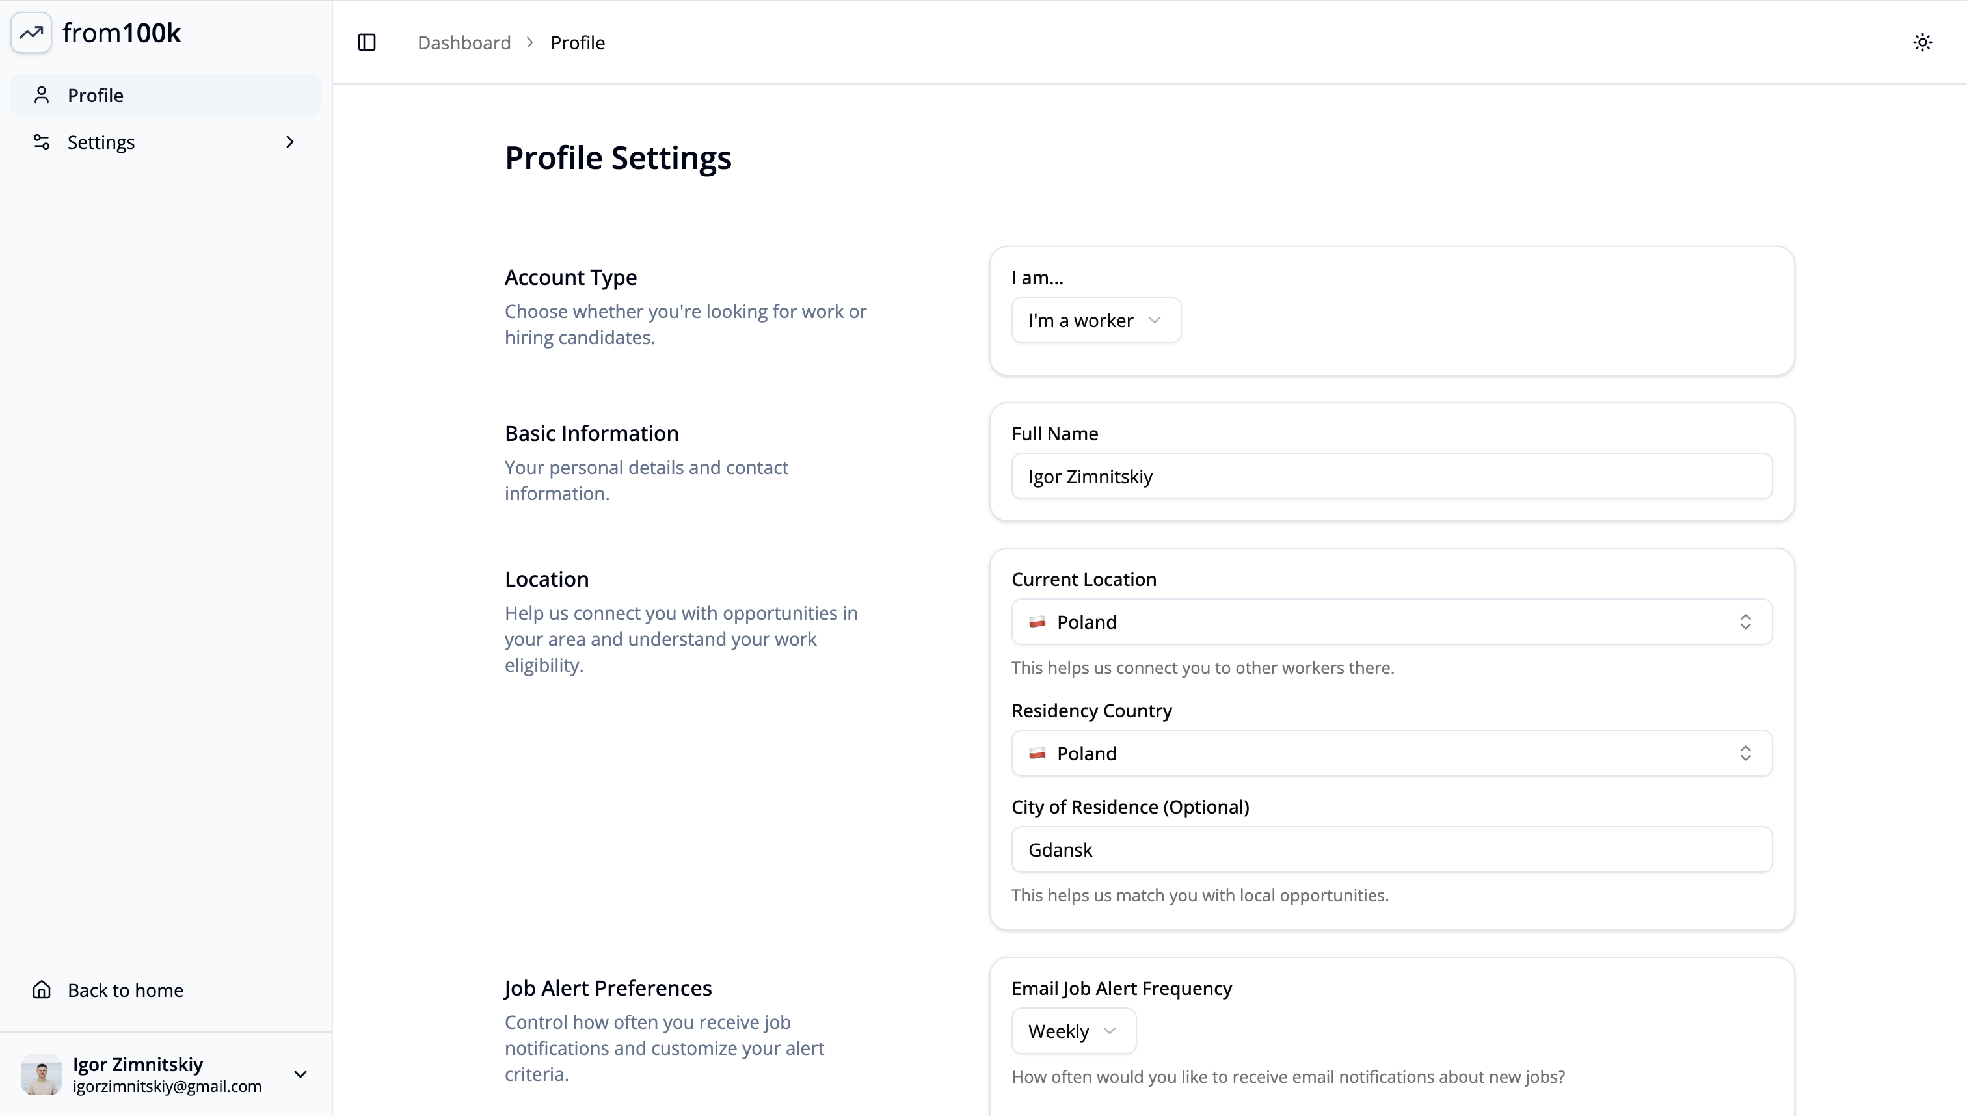Expand the Settings submenu chevron
This screenshot has width=1967, height=1116.
289,142
